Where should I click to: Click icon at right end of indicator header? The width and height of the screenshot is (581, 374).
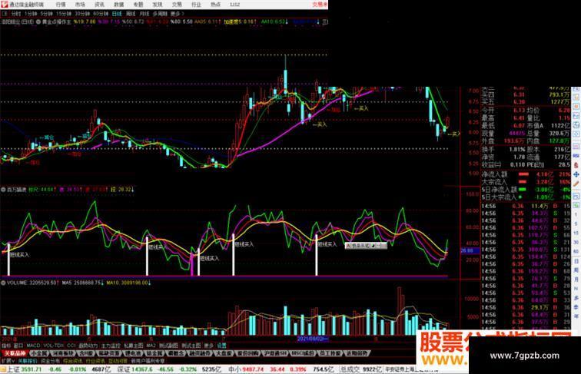[x=325, y=22]
